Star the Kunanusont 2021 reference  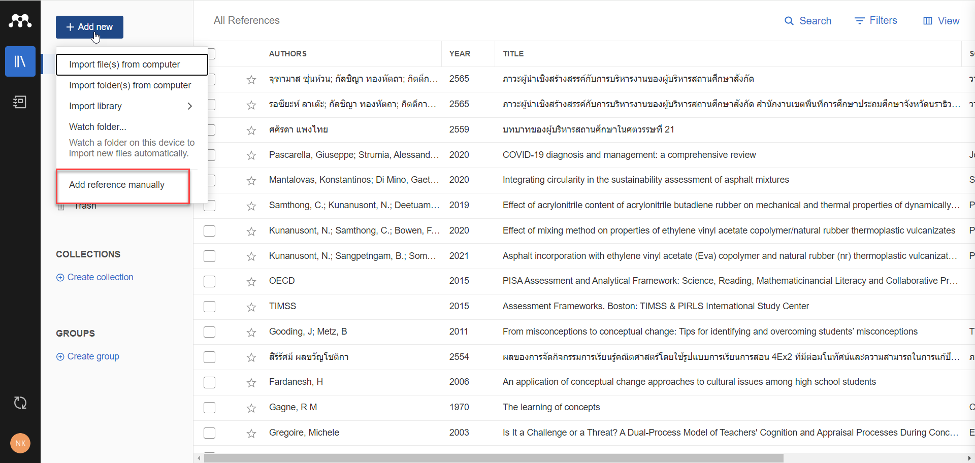(251, 256)
